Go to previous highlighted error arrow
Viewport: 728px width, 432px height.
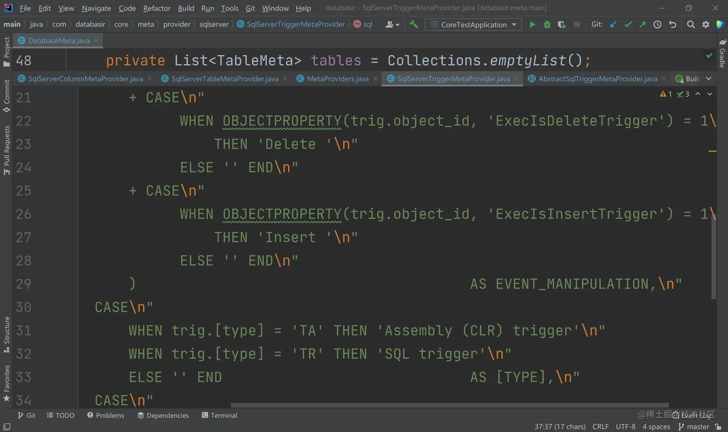(698, 94)
